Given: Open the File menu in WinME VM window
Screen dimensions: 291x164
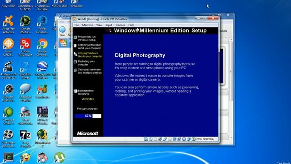Looking at the screenshot, I should (76, 25).
